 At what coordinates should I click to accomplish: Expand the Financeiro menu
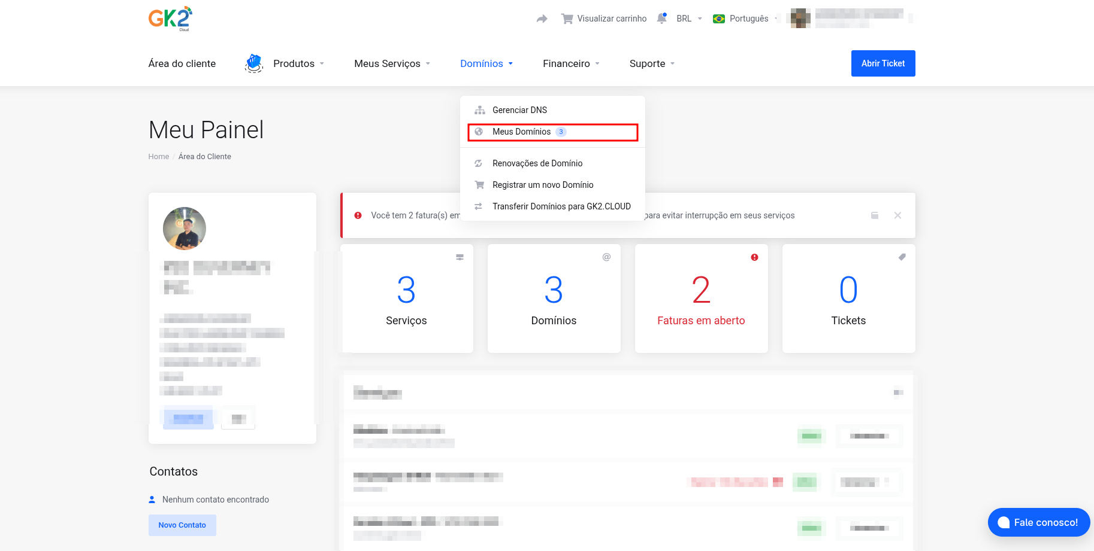pos(571,63)
